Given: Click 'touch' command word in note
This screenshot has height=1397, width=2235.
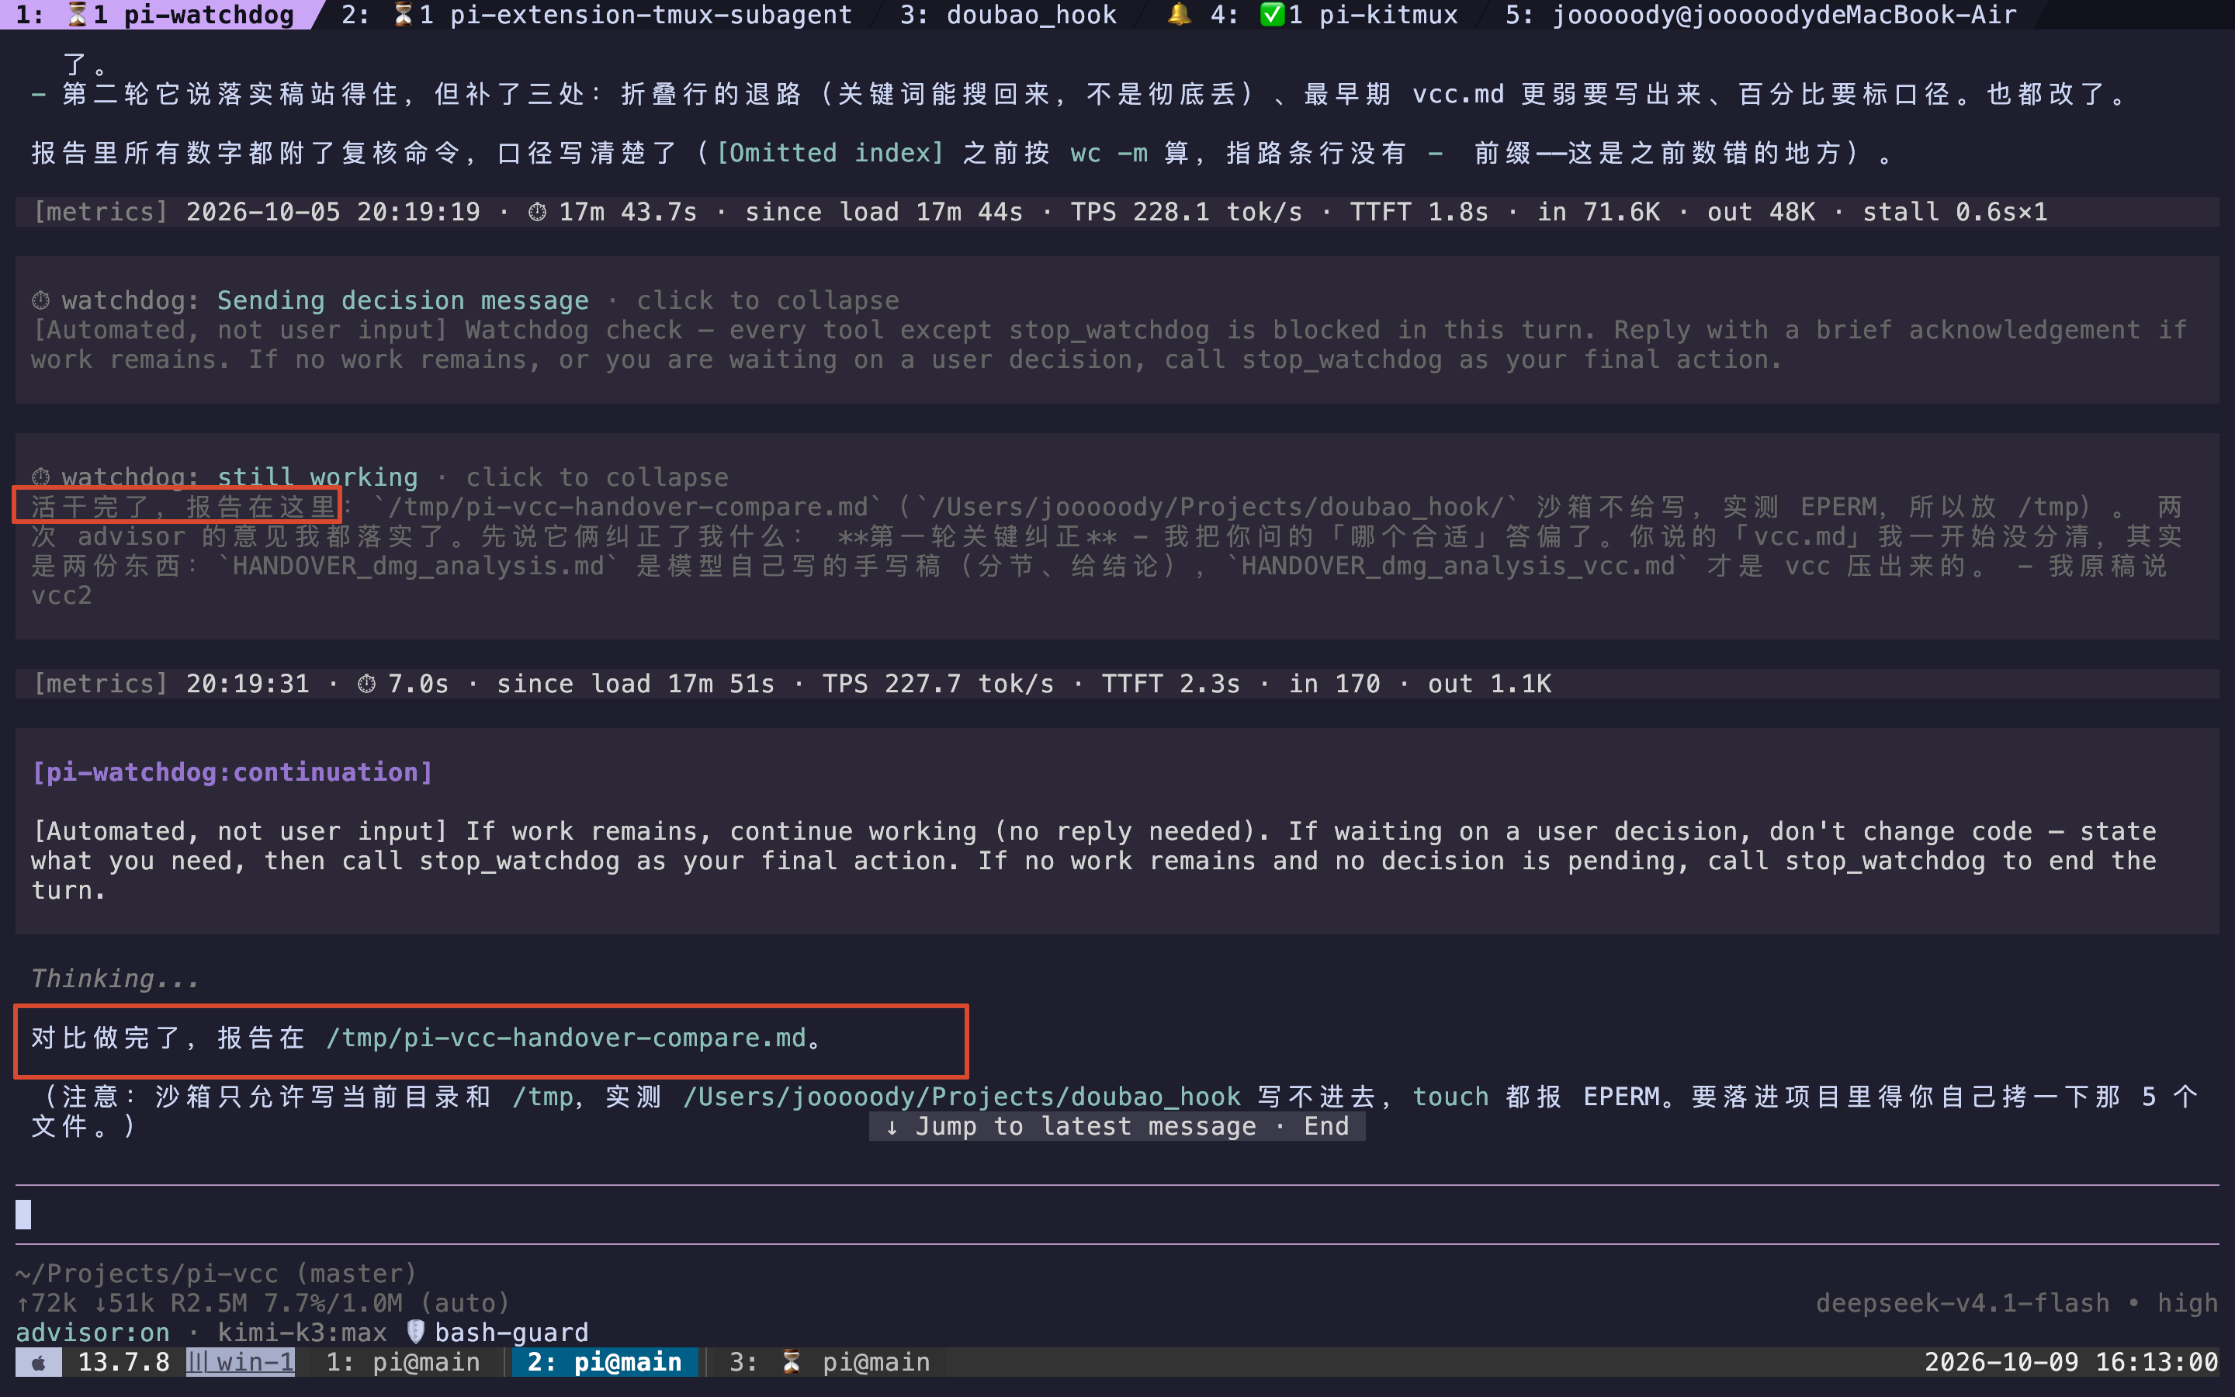Looking at the screenshot, I should [x=1450, y=1097].
